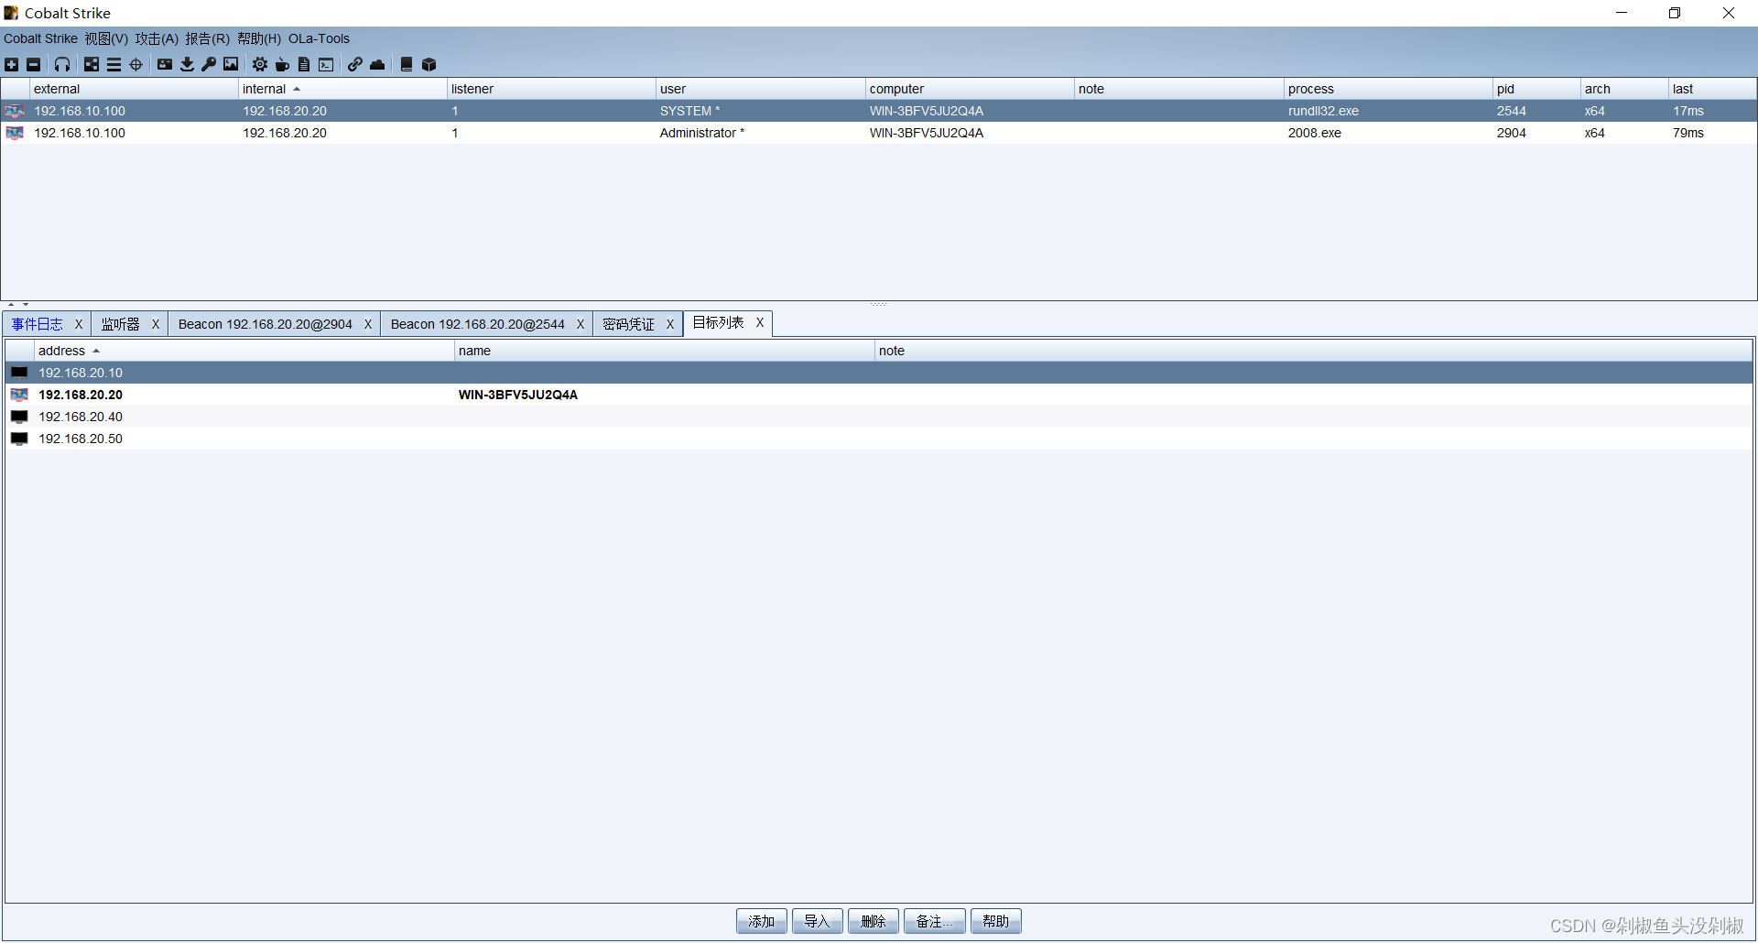
Task: Open keystrokes via the key icon
Action: pos(209,64)
